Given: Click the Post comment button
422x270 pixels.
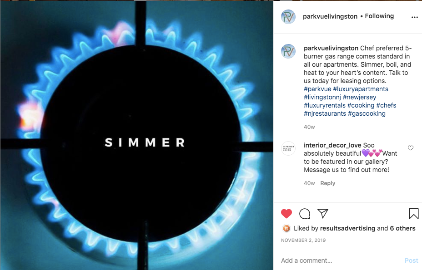Looking at the screenshot, I should tap(412, 260).
